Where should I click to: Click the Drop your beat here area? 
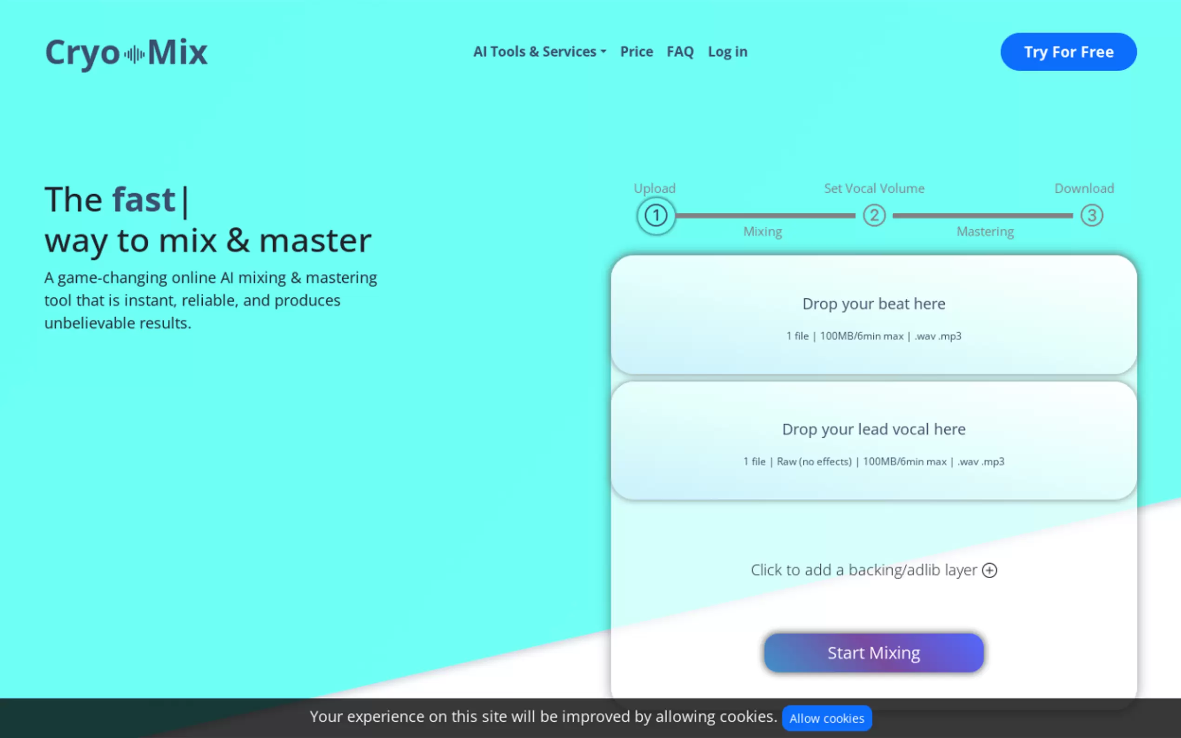point(873,315)
